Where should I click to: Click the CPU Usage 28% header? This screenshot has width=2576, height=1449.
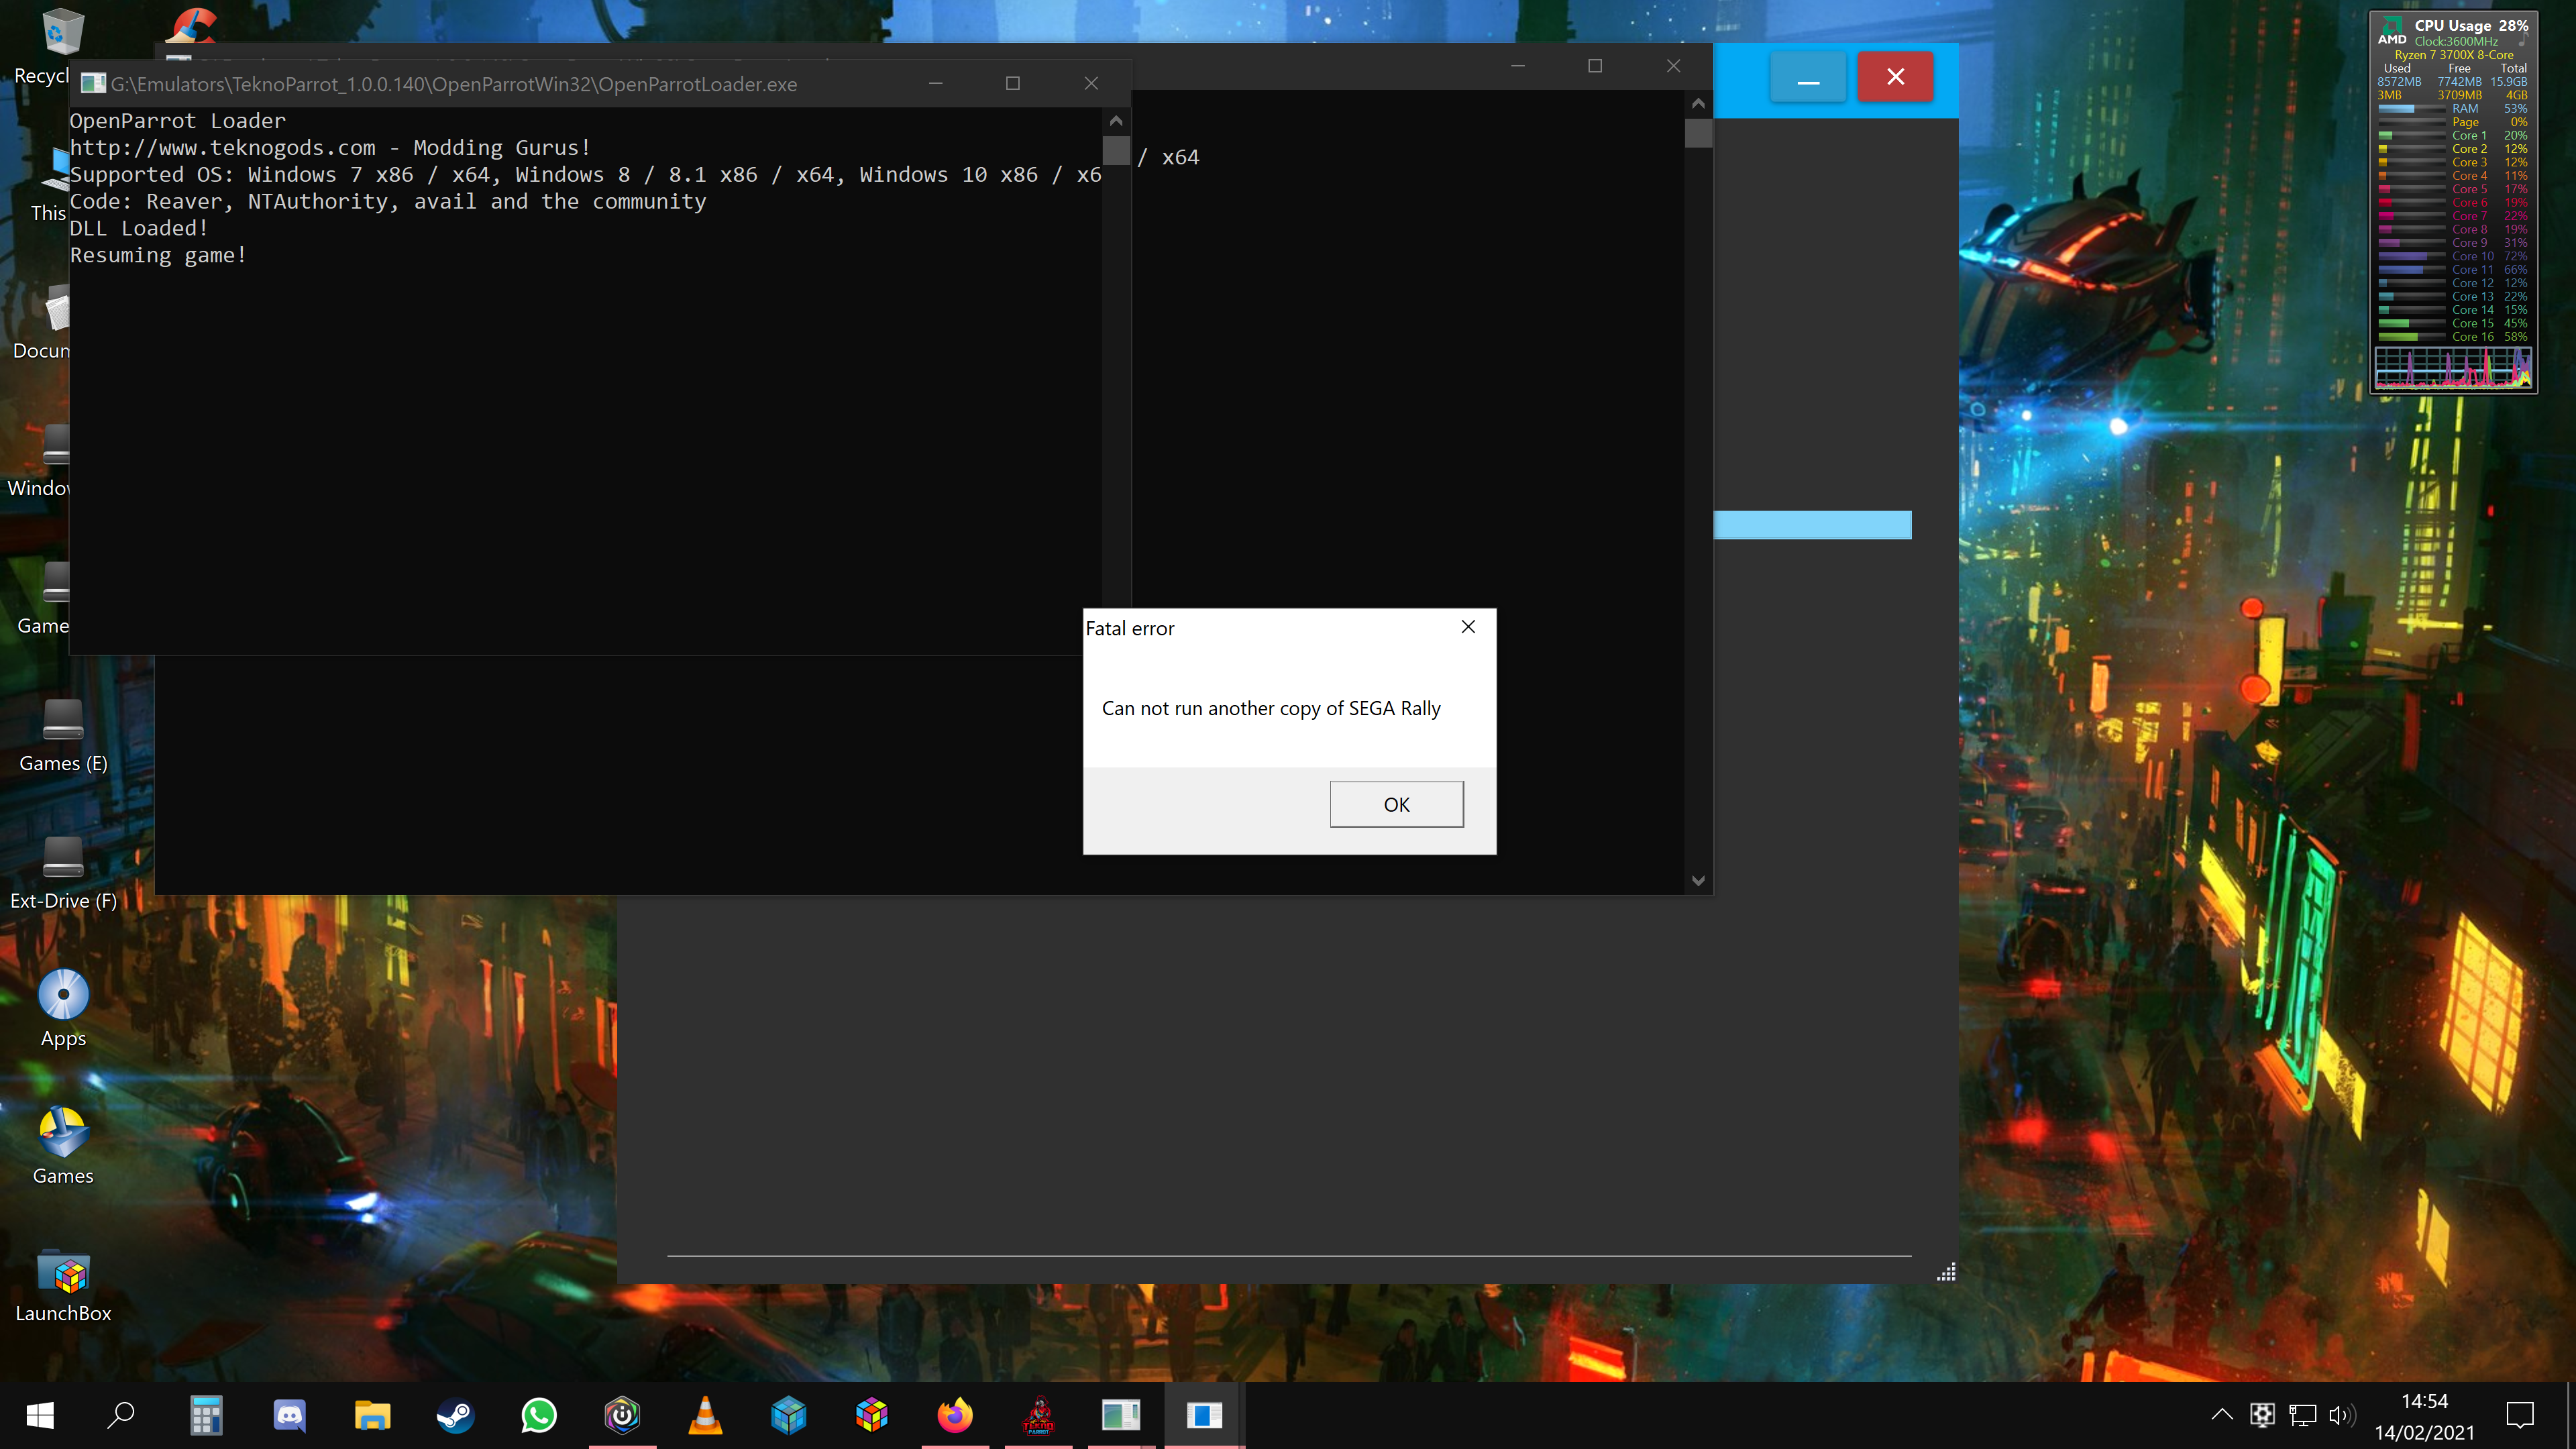(x=2471, y=25)
